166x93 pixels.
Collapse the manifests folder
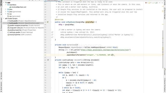click(x=6, y=5)
